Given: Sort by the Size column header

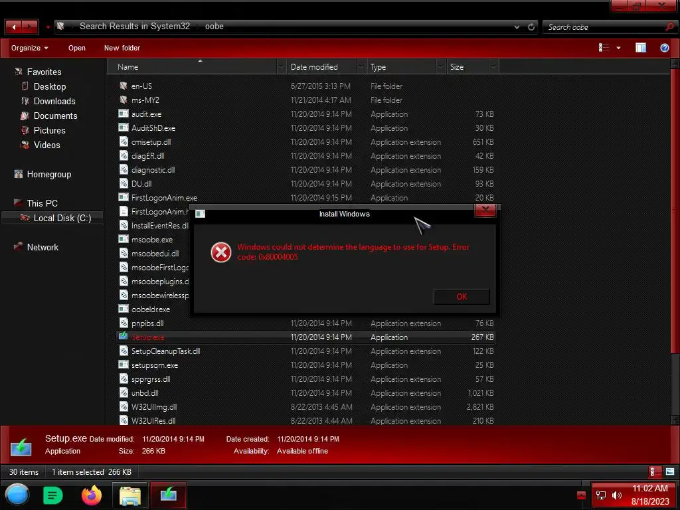Looking at the screenshot, I should tap(467, 67).
